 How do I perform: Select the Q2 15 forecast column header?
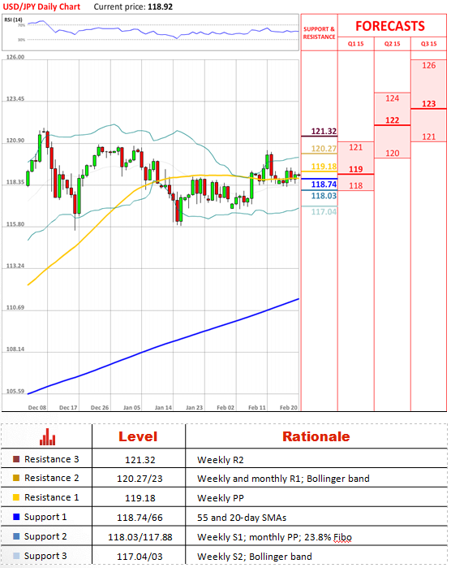pyautogui.click(x=392, y=44)
